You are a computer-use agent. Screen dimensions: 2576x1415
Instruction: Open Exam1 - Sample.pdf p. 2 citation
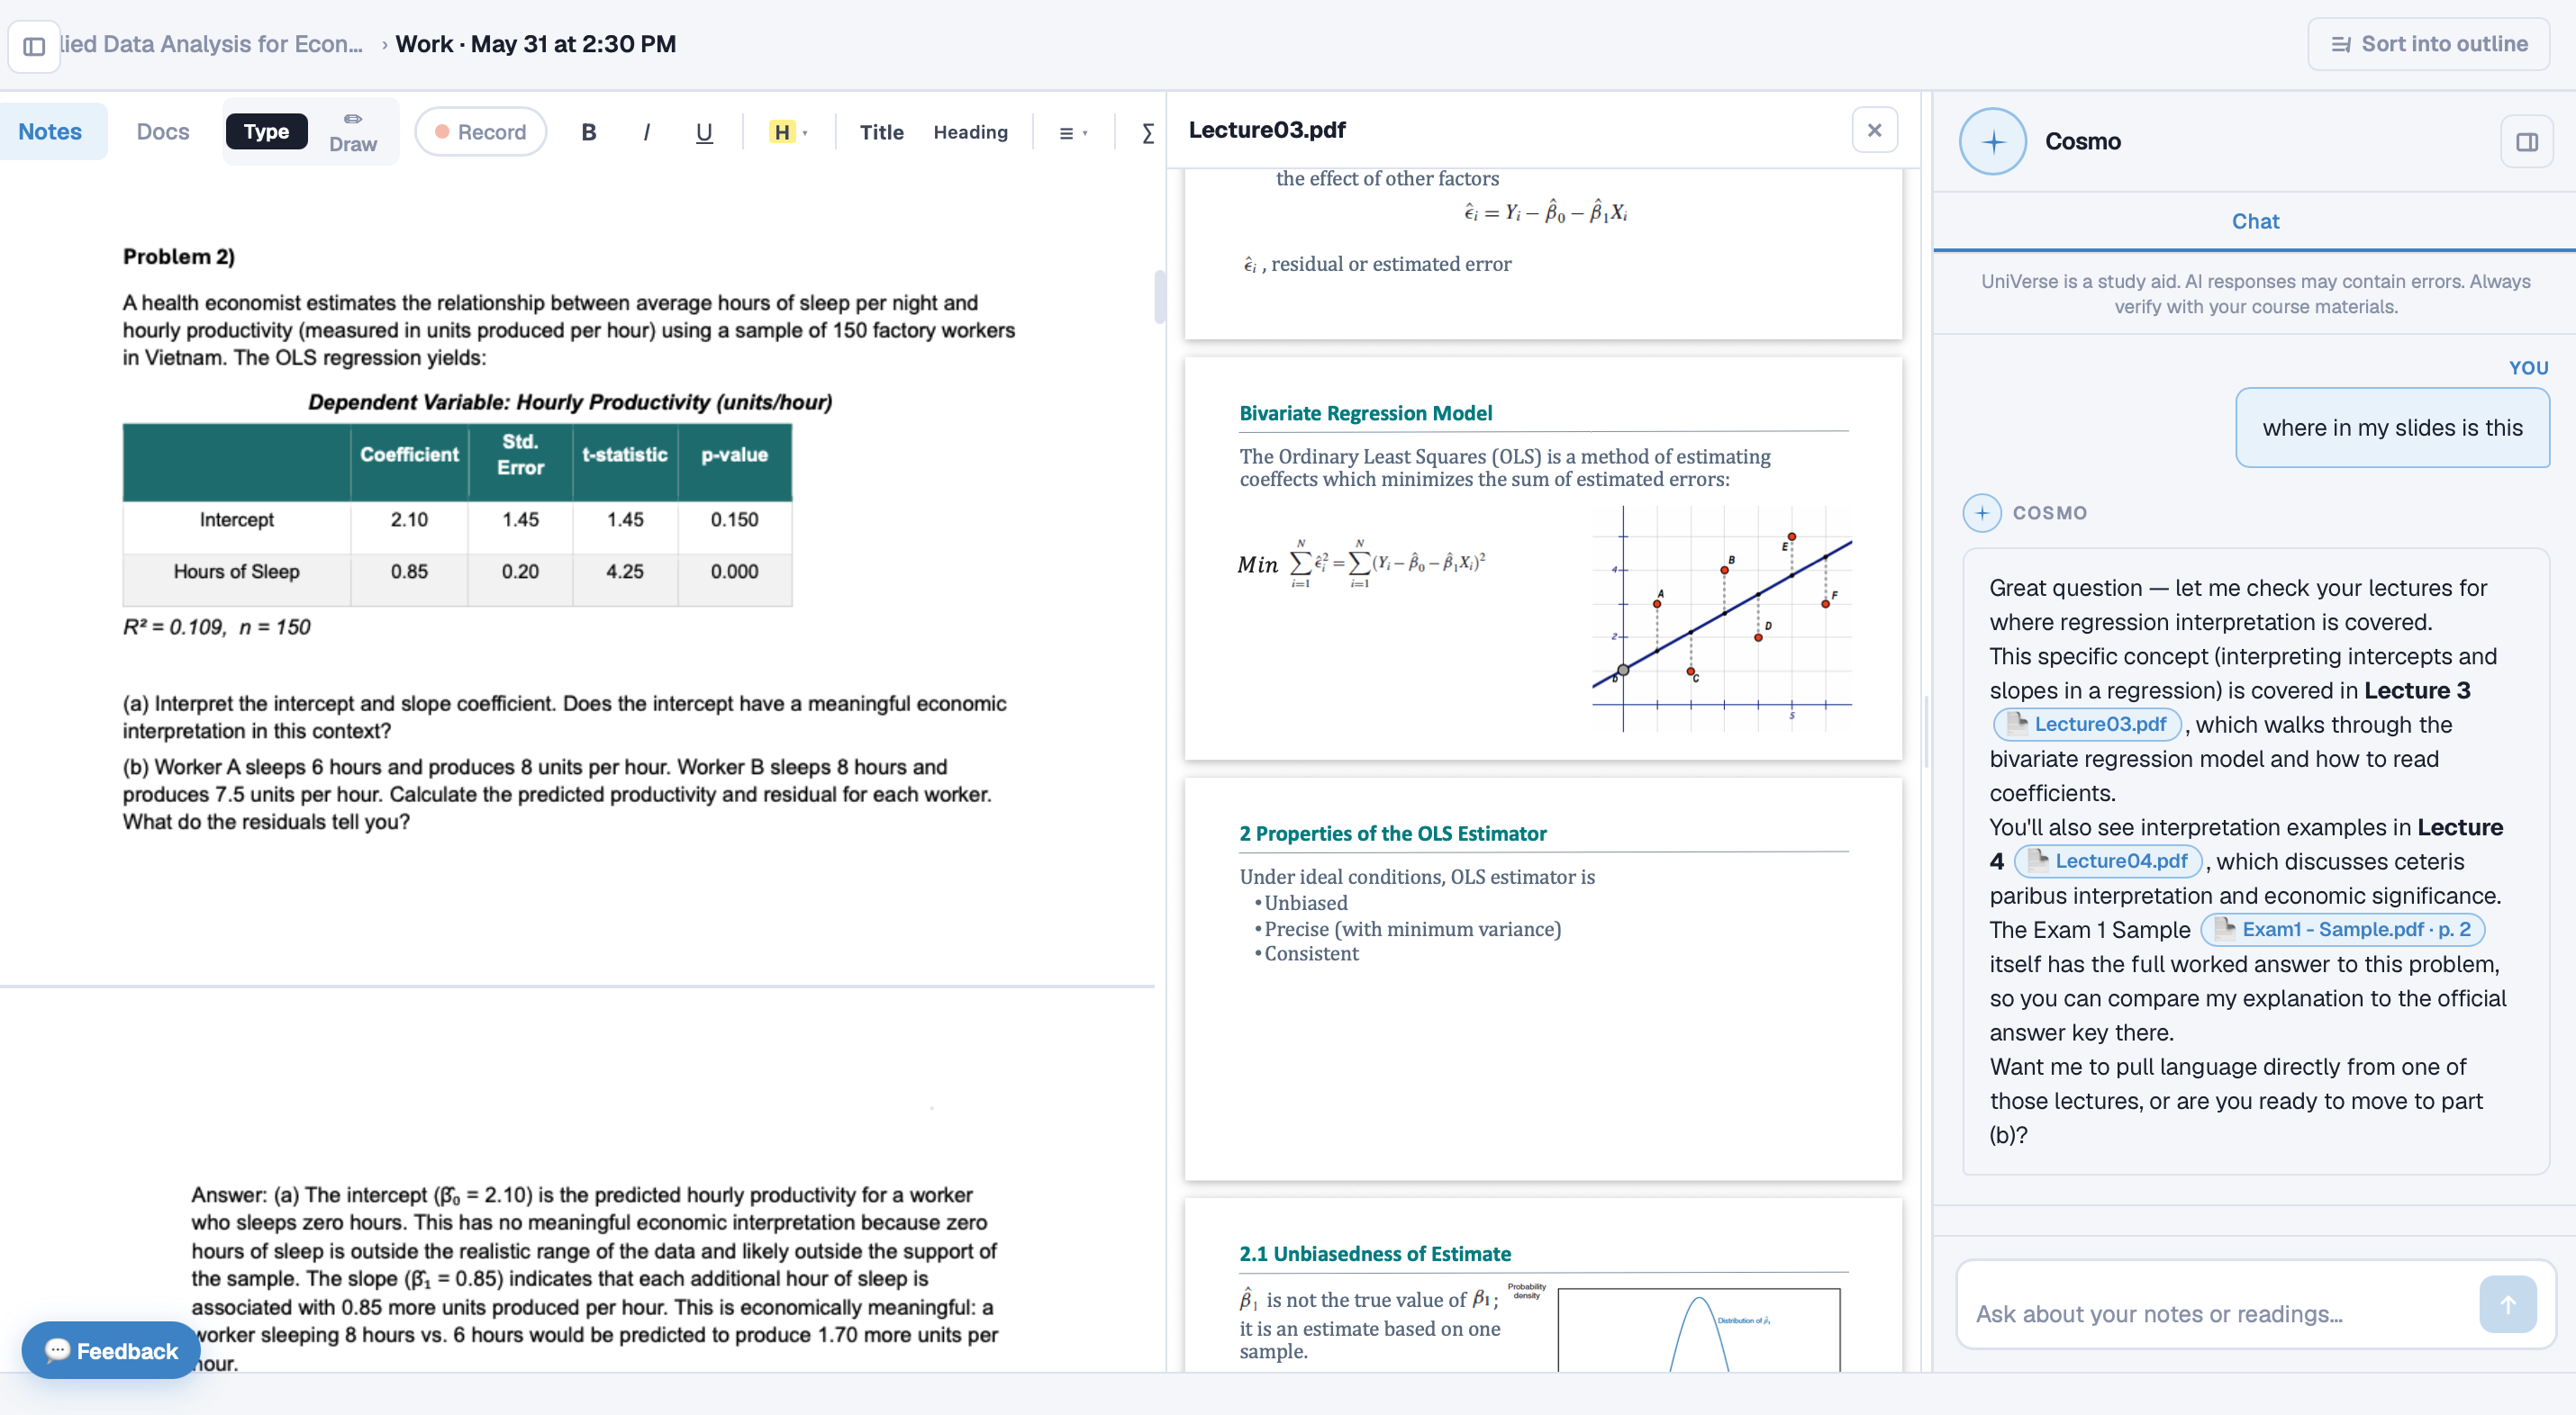[2342, 929]
